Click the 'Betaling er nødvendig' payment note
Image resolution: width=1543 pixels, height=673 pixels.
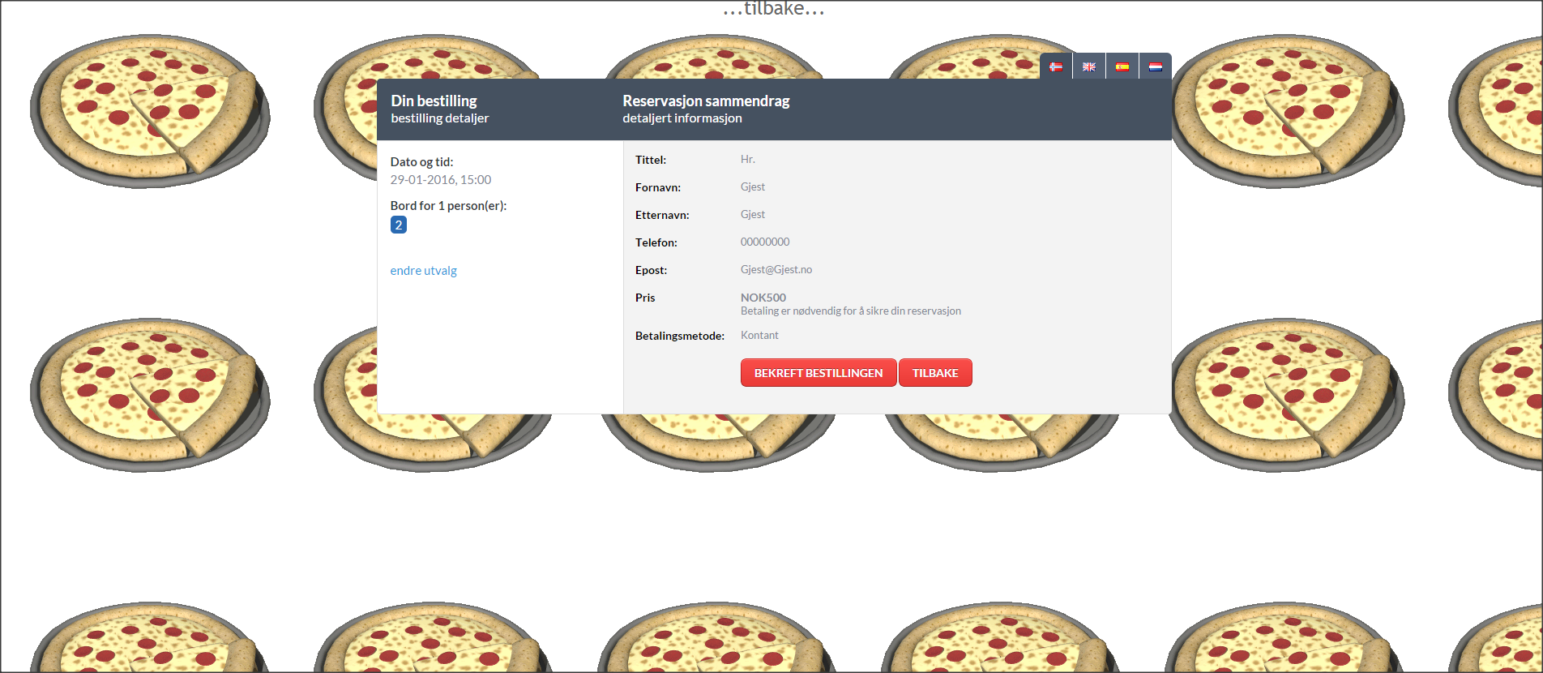point(850,311)
